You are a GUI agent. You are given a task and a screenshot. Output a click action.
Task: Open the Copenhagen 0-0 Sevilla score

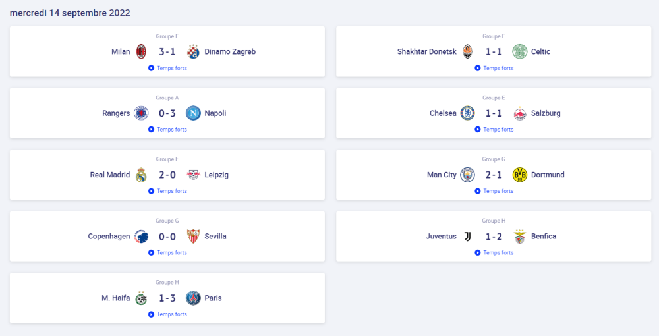167,237
